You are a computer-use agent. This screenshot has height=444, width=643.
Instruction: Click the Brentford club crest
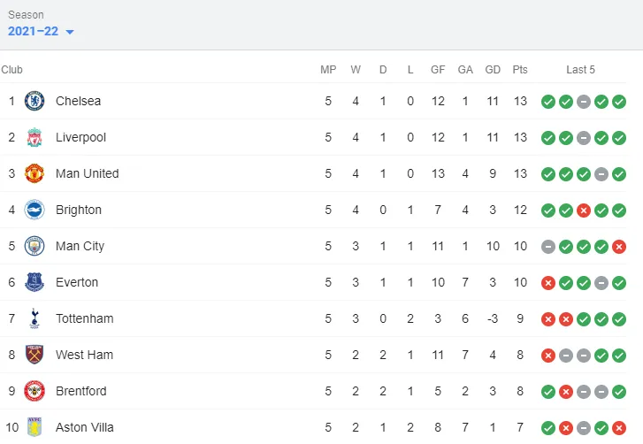[34, 391]
